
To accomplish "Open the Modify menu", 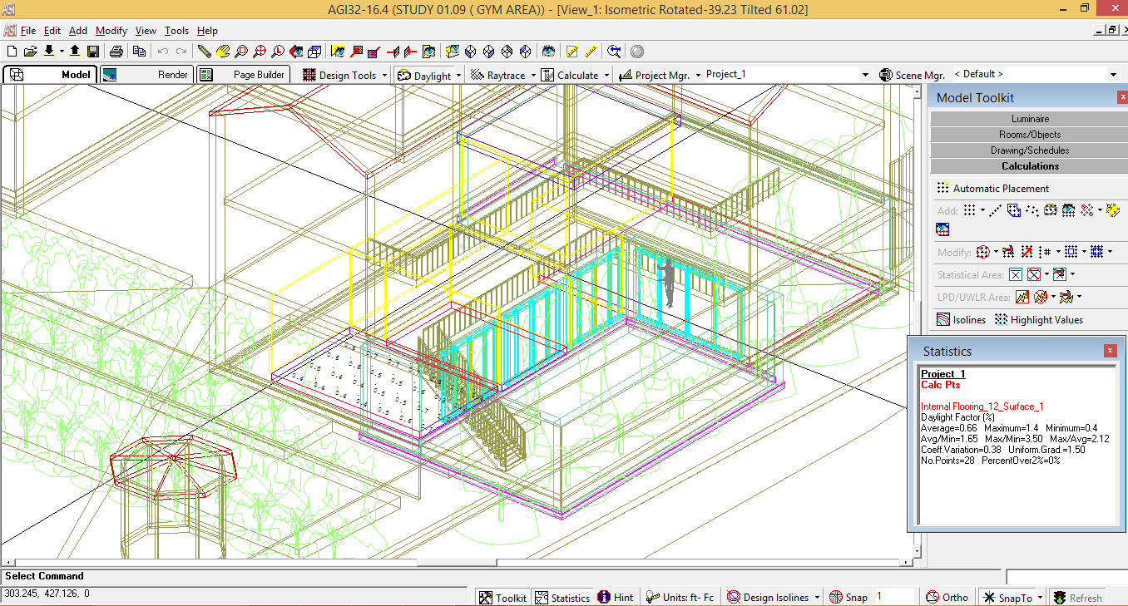I will coord(111,30).
